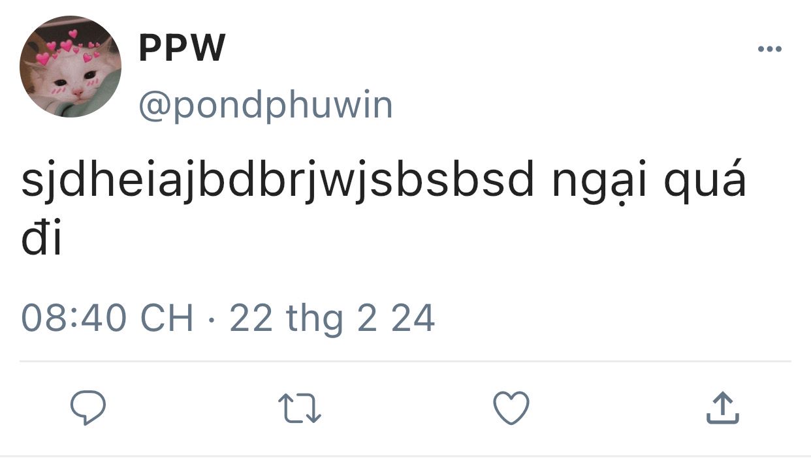Tap the cat's face in the avatar

[73, 78]
